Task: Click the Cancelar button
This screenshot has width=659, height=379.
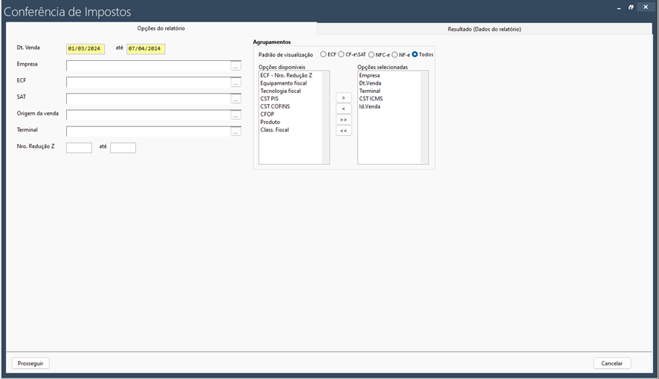Action: click(x=612, y=363)
